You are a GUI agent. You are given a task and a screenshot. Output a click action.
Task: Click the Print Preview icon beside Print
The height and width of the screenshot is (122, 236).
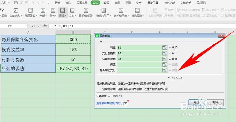click(x=32, y=3)
